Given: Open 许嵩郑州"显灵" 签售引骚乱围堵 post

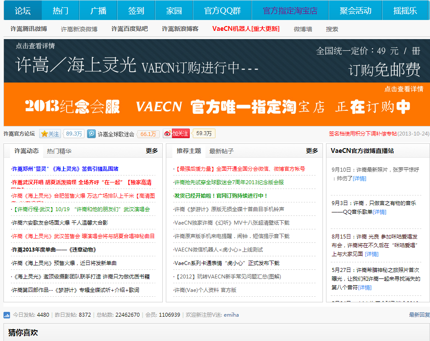Looking at the screenshot, I should tap(65, 169).
